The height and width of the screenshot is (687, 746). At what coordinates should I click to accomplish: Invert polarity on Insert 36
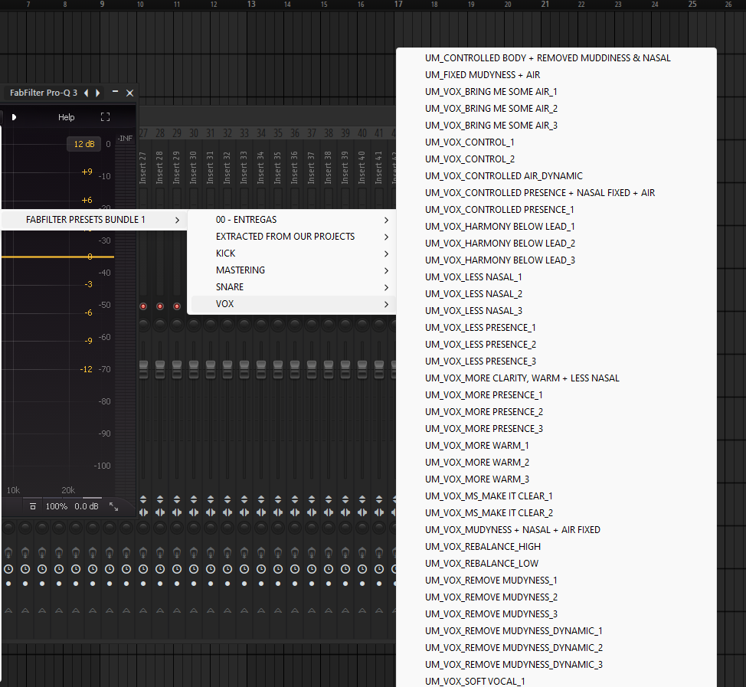pyautogui.click(x=295, y=499)
